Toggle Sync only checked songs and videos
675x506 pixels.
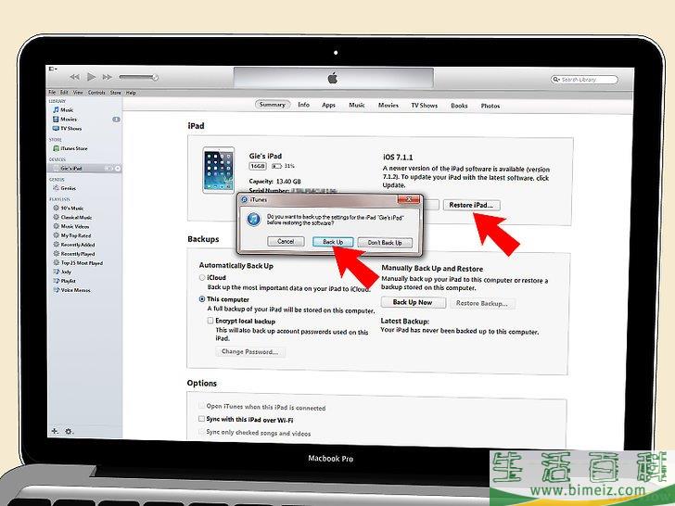point(201,432)
